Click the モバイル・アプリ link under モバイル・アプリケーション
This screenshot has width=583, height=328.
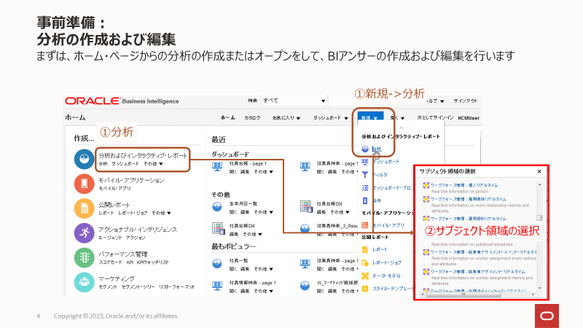point(114,189)
